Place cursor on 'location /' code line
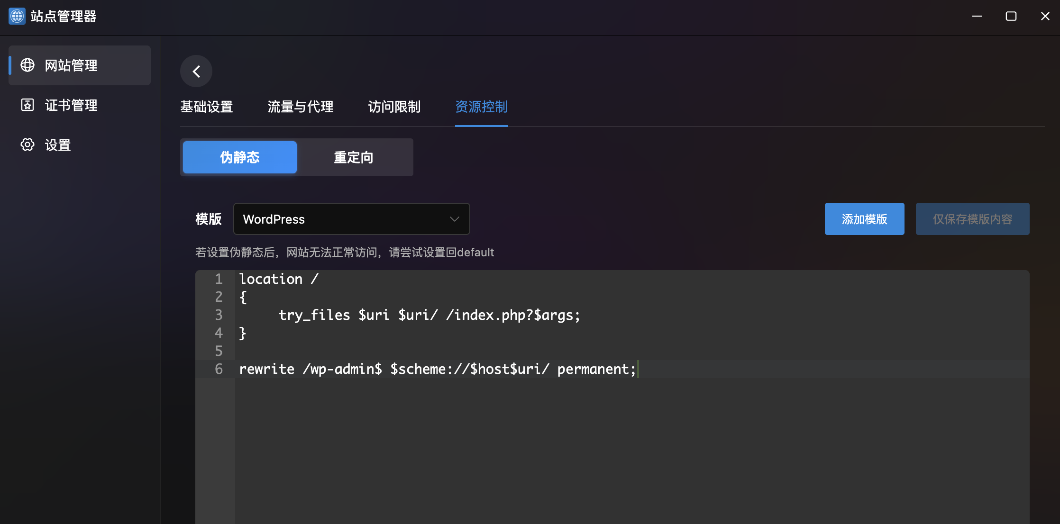This screenshot has height=524, width=1060. click(279, 279)
